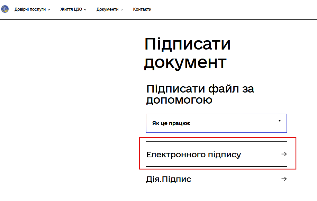This screenshot has width=317, height=201.
Task: Expand the chevron next to Довірчі послуги
Action: tap(49, 10)
